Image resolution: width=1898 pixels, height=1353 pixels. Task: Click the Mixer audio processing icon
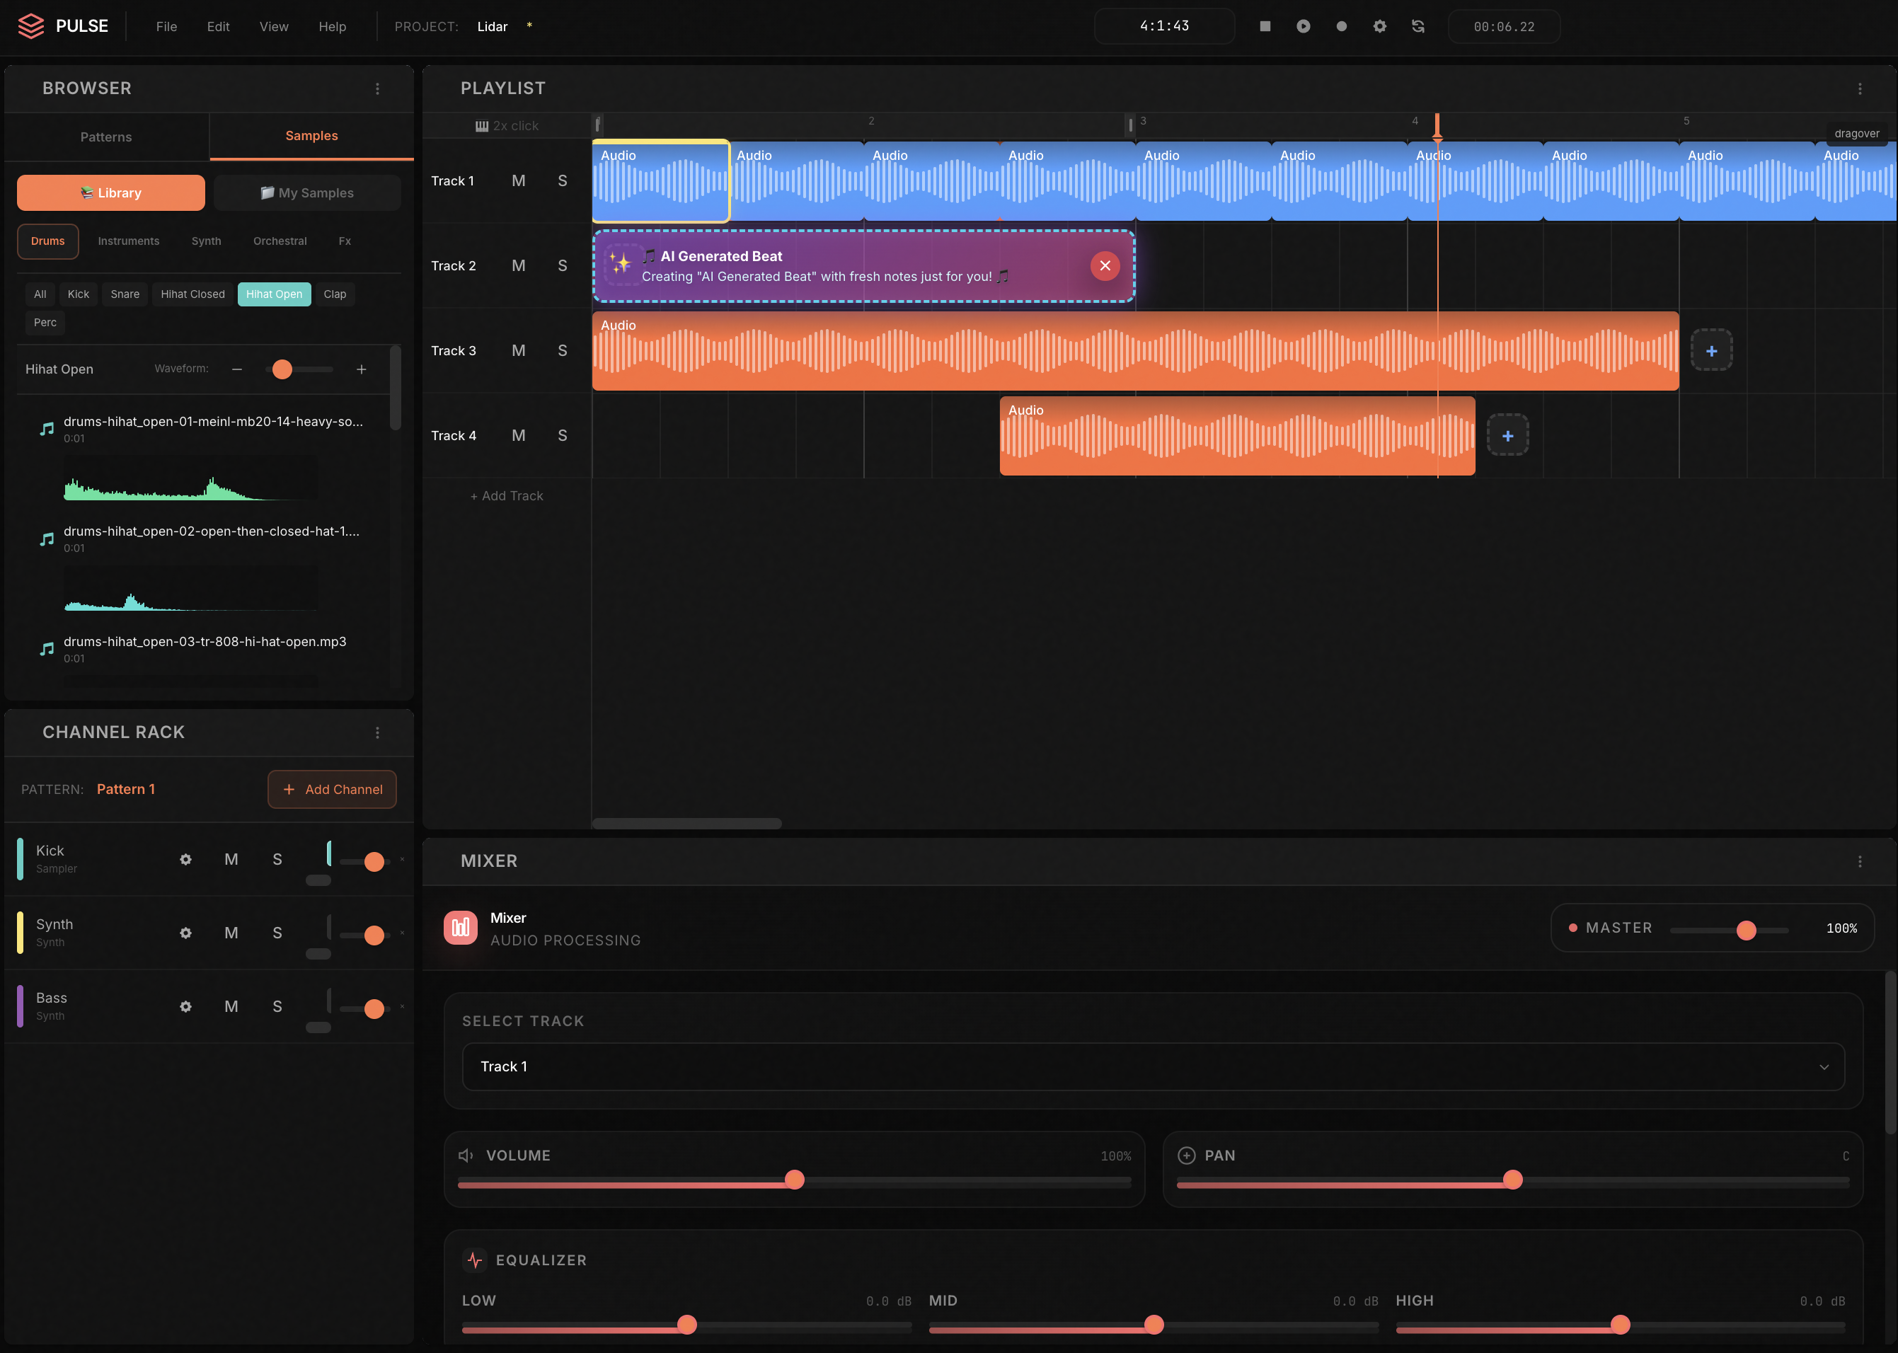coord(459,926)
